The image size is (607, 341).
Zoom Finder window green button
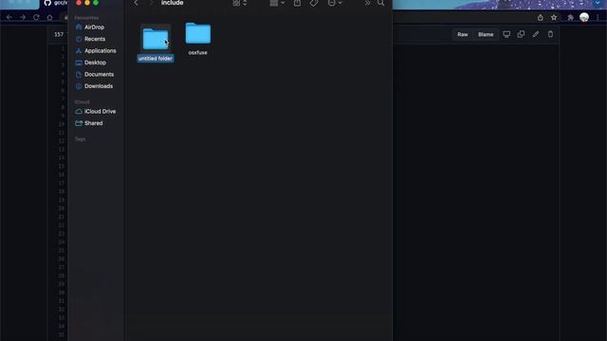coord(96,3)
